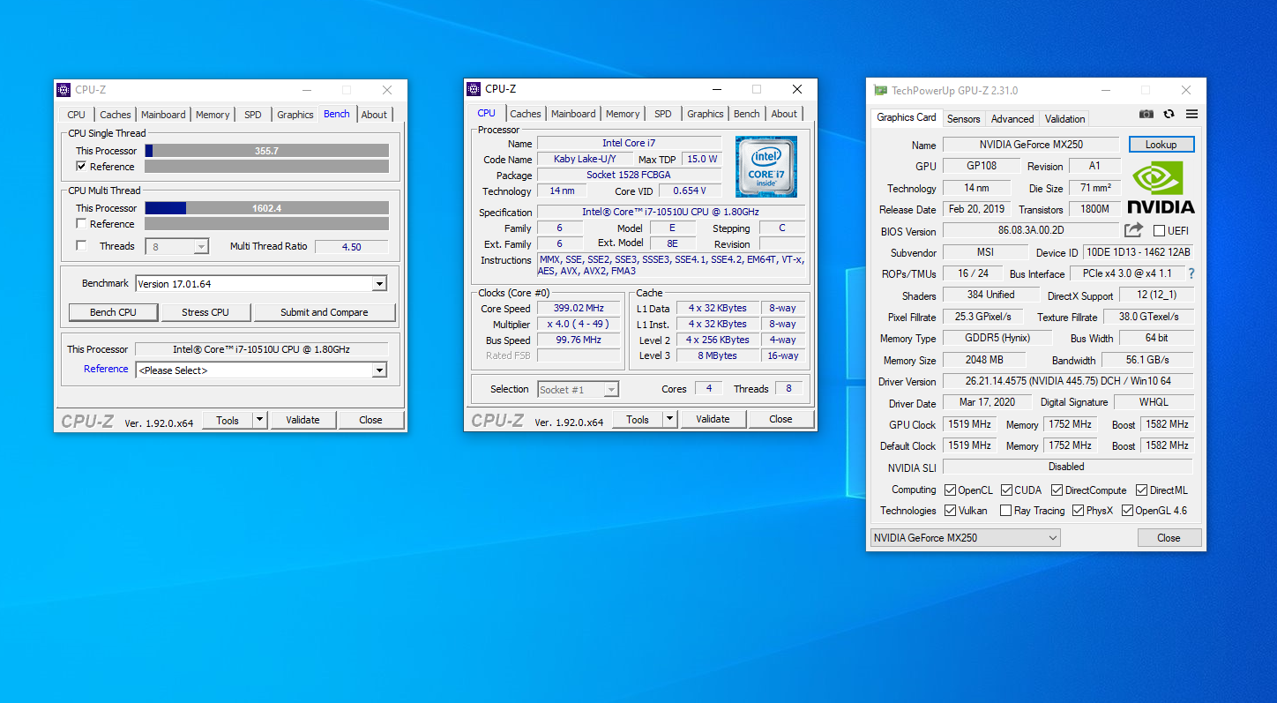Viewport: 1277px width, 703px height.
Task: Expand Tools arrow in Bench window
Action: tap(260, 421)
